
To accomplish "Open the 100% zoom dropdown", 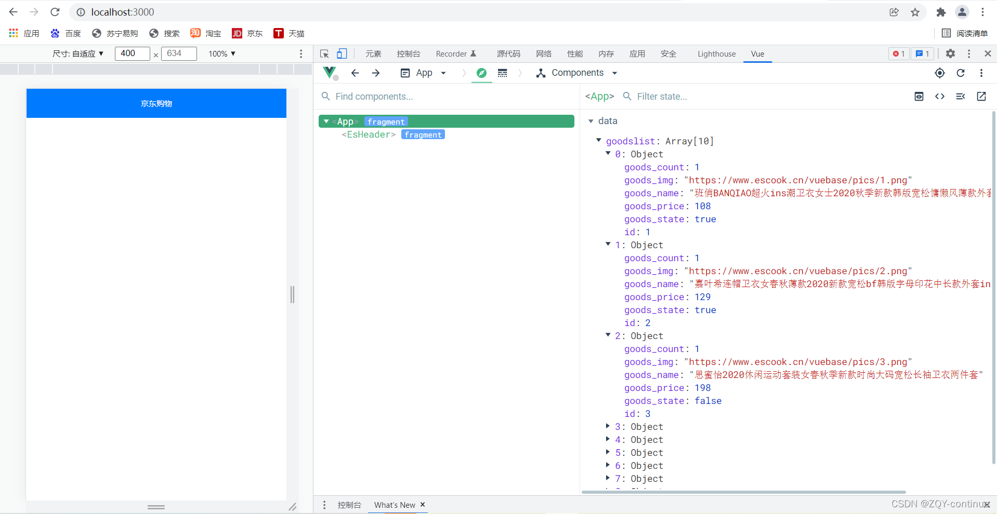I will tap(222, 53).
